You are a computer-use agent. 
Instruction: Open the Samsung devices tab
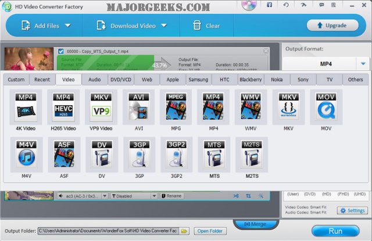(x=198, y=80)
